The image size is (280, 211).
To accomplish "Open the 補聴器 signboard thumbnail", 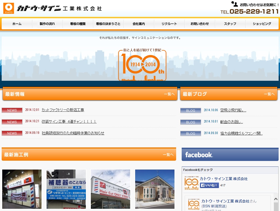I will pyautogui.click(x=66, y=189).
